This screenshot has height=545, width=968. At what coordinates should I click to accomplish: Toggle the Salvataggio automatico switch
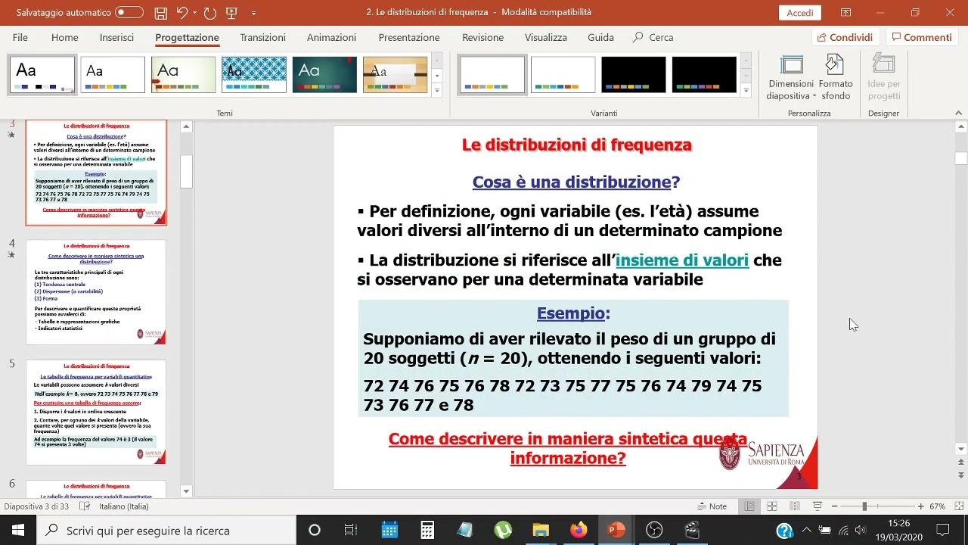(129, 12)
